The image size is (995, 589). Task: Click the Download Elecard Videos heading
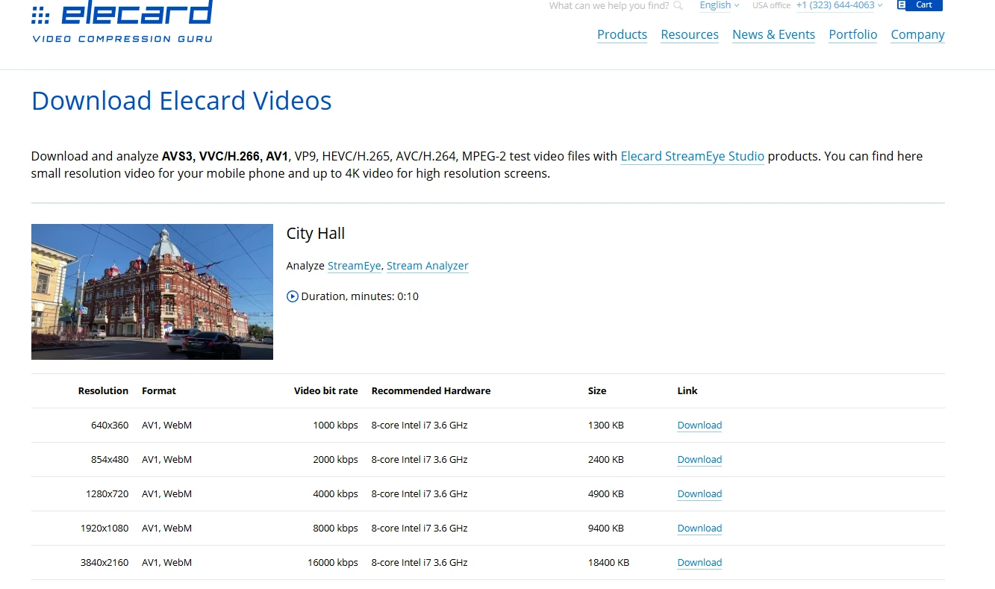click(181, 101)
